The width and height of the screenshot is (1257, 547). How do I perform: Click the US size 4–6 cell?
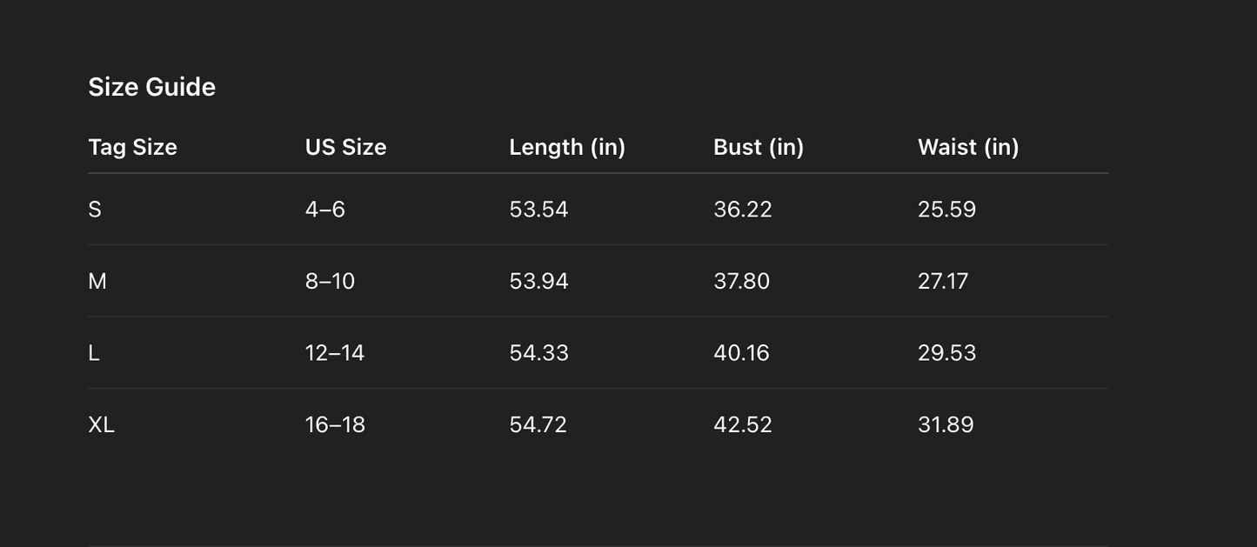[325, 210]
